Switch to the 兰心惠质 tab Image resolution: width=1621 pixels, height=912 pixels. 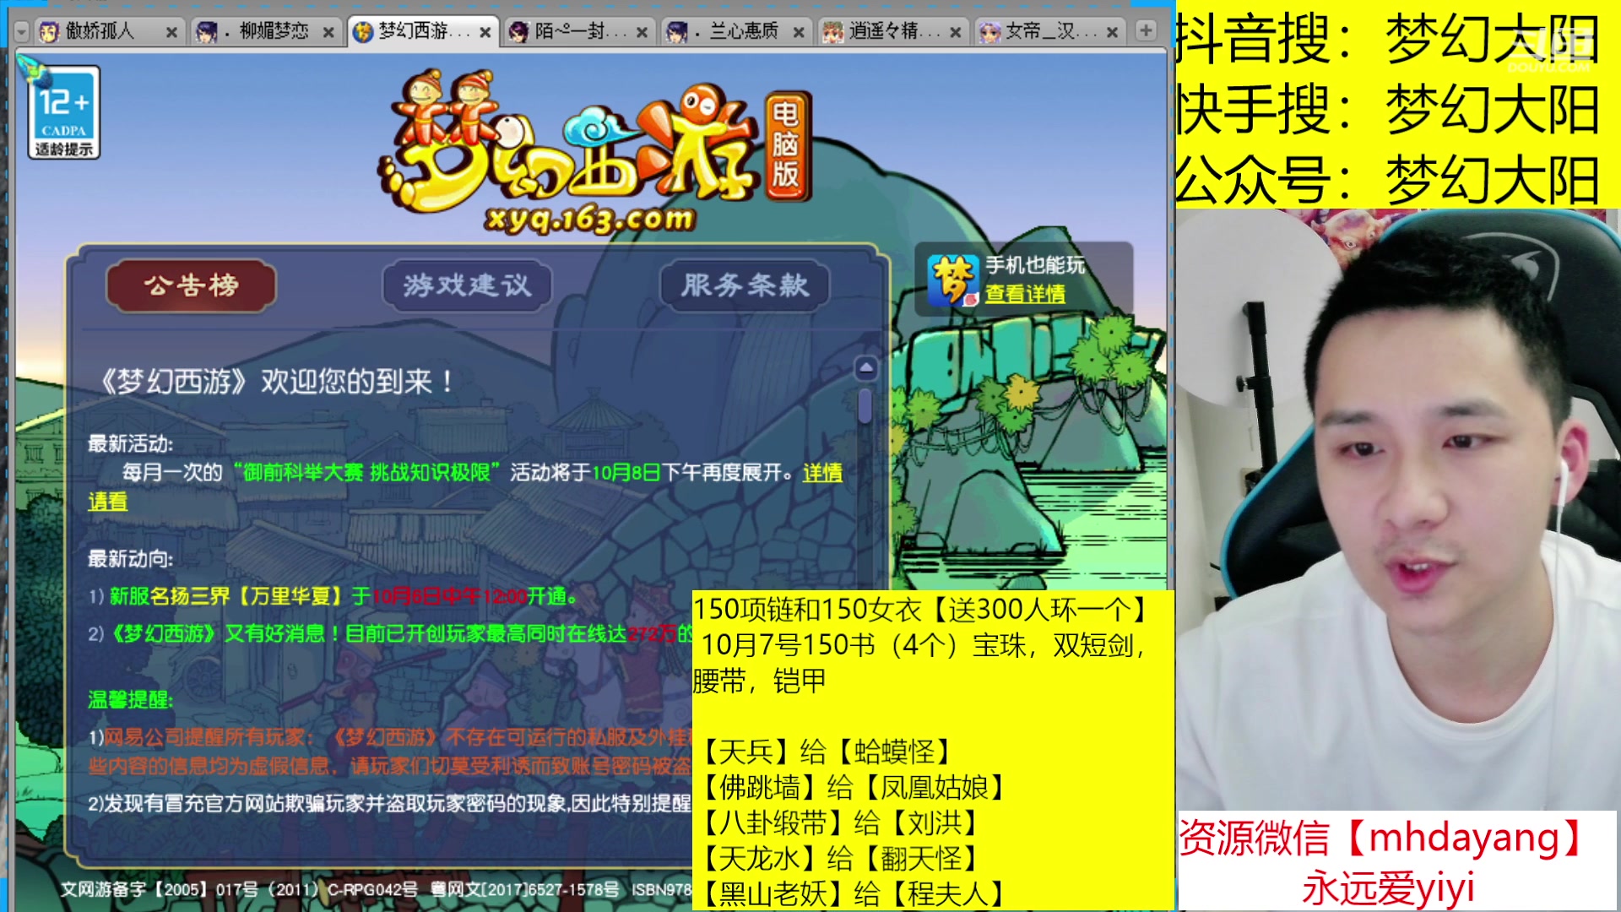[736, 32]
